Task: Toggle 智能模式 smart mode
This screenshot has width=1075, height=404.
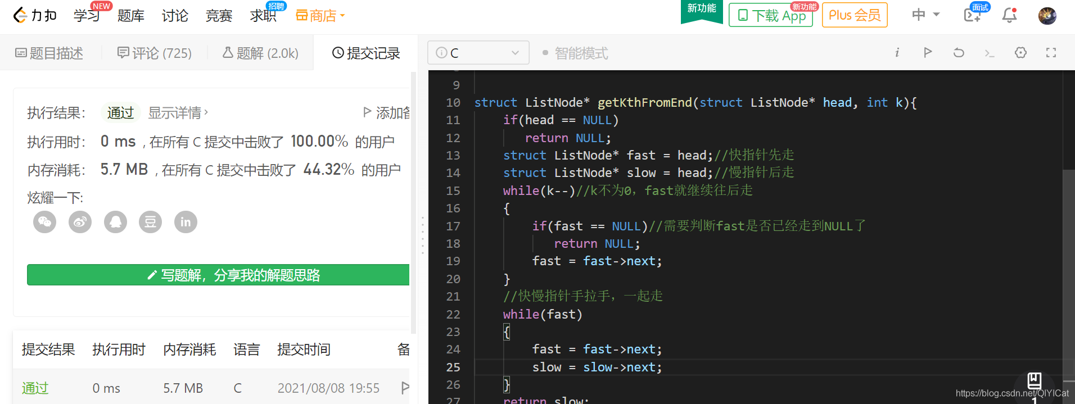Action: [x=575, y=53]
